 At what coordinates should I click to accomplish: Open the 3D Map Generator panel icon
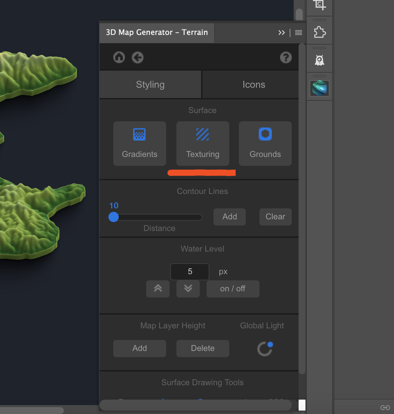tap(320, 88)
